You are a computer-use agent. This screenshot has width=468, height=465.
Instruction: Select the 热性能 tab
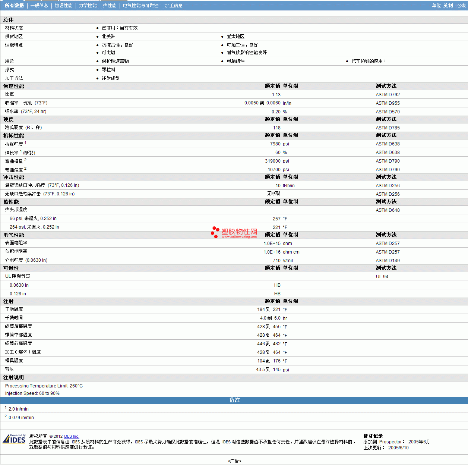(x=110, y=6)
